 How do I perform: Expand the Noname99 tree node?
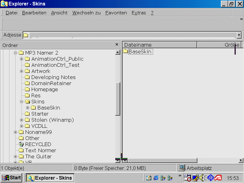tap(16, 132)
